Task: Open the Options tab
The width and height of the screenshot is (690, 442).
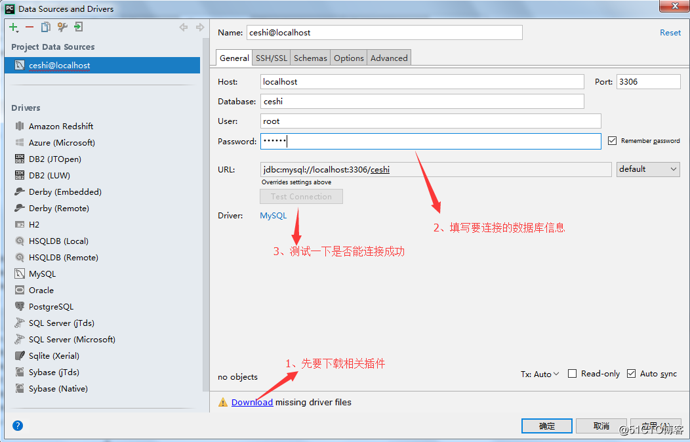Action: click(348, 58)
